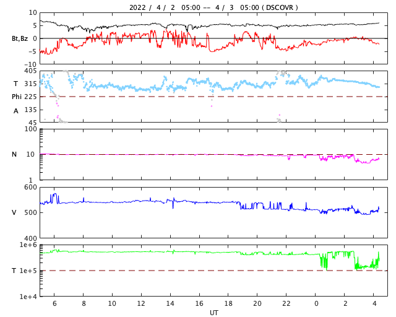Click the 18 hour tick on UT axis
This screenshot has width=396, height=317.
(x=228, y=303)
